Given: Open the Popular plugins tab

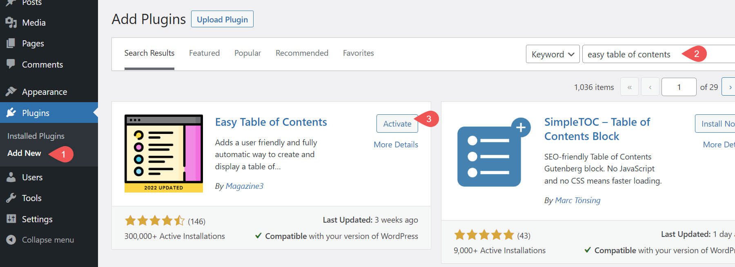Looking at the screenshot, I should (247, 53).
